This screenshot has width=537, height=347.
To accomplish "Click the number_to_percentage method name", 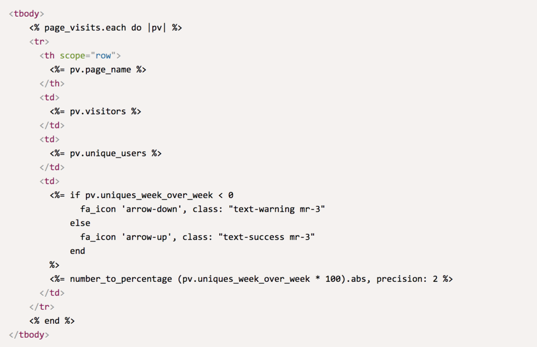I will tap(121, 279).
